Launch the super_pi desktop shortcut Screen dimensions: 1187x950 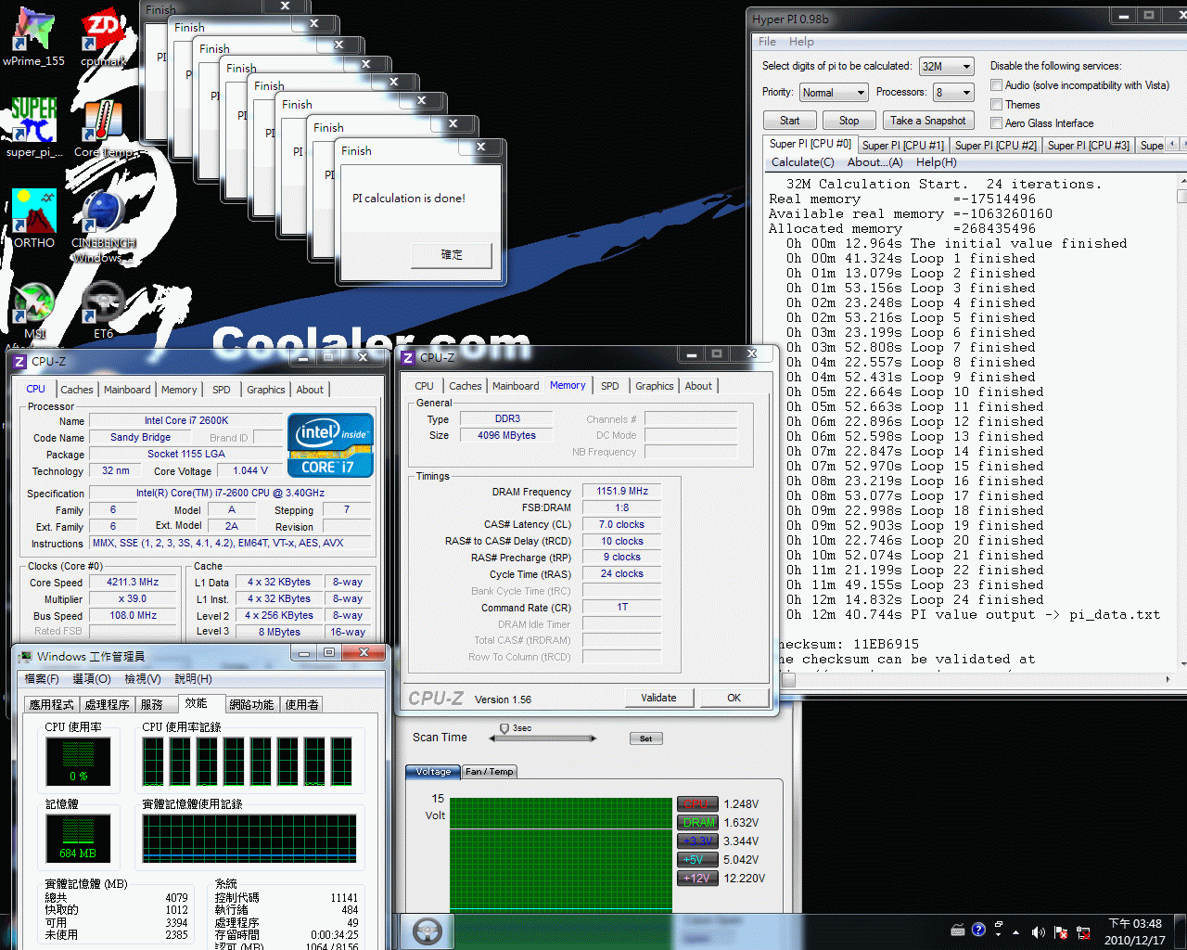[34, 127]
